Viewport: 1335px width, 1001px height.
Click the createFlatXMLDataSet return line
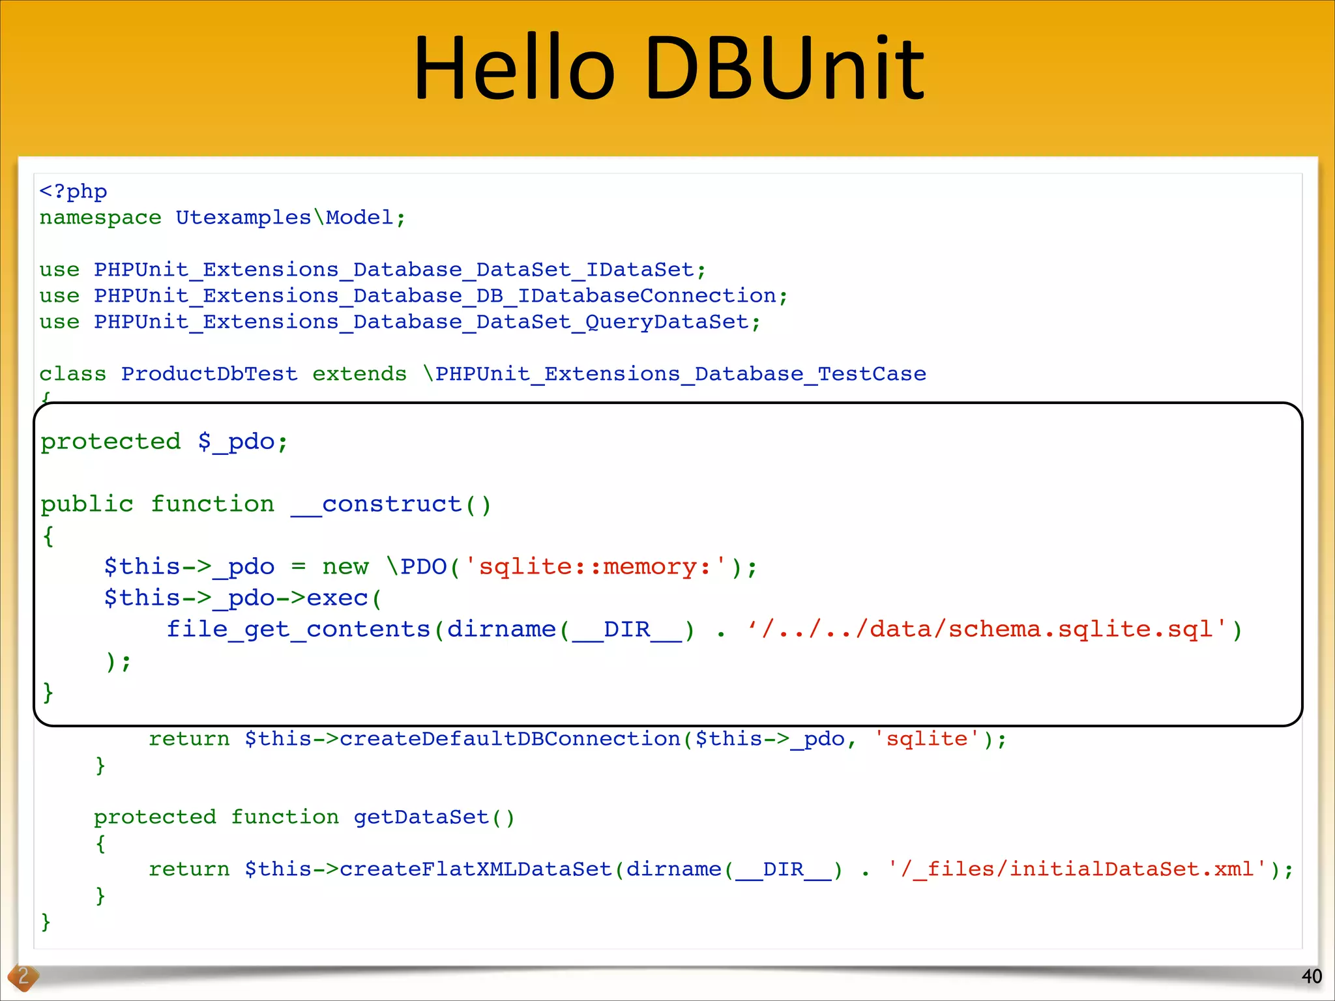click(721, 869)
